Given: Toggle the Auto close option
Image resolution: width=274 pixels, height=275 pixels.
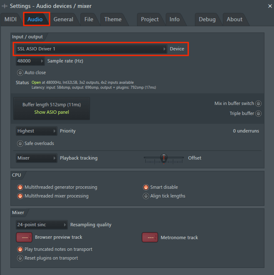Looking at the screenshot, I should point(20,72).
